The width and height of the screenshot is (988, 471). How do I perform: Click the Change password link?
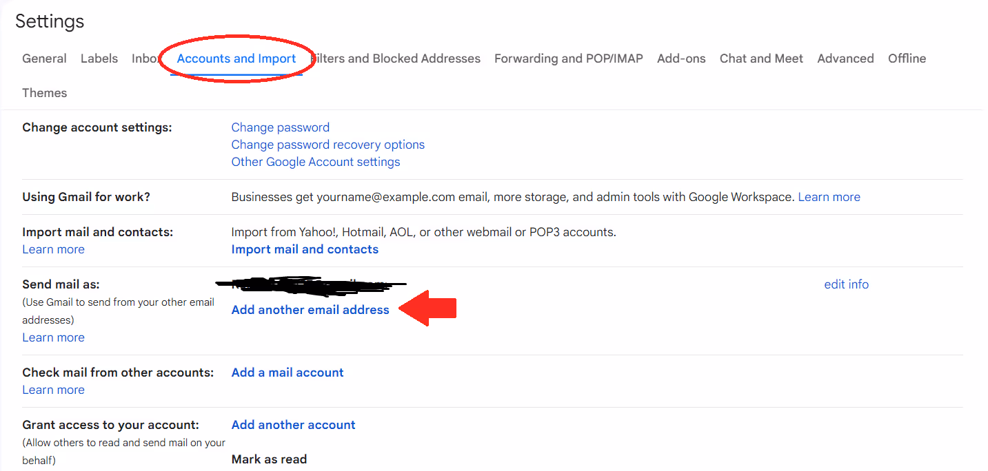(281, 127)
